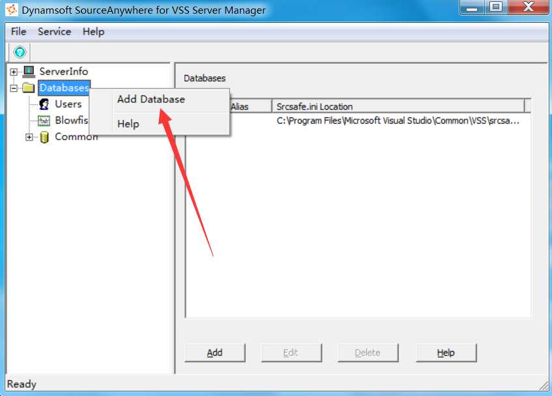Image resolution: width=552 pixels, height=396 pixels.
Task: Open the Service menu
Action: click(54, 32)
